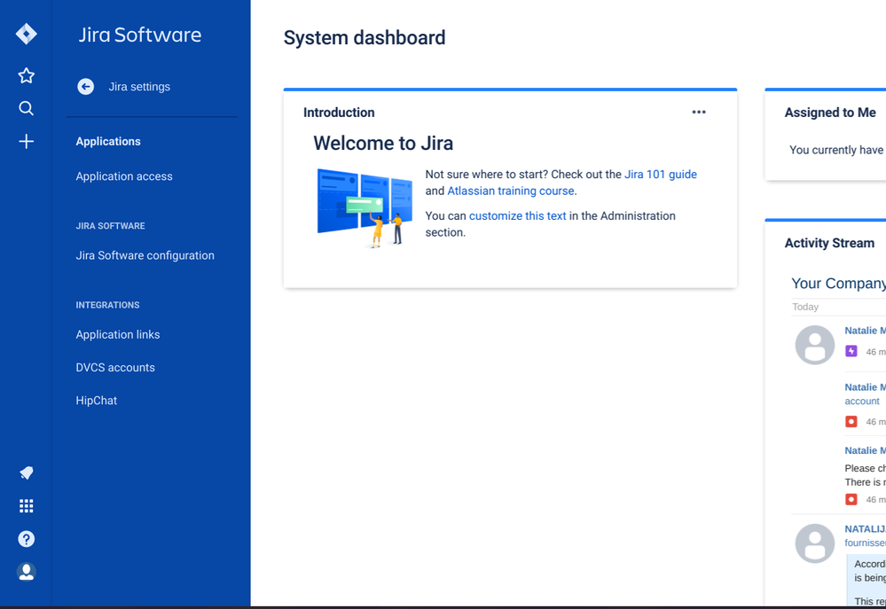Viewport: 886px width, 609px height.
Task: Open the fournisse issue link
Action: click(x=865, y=543)
